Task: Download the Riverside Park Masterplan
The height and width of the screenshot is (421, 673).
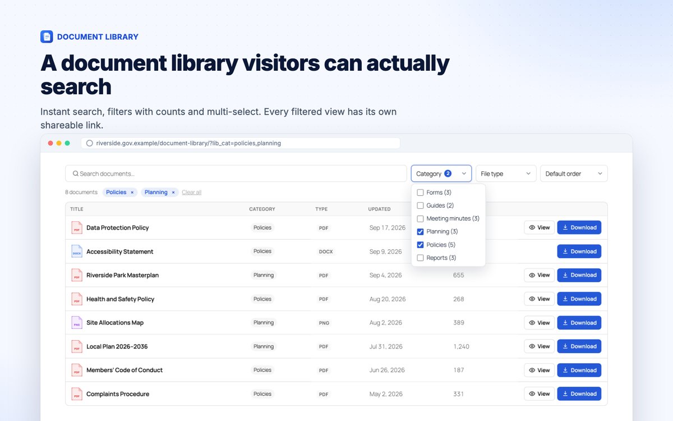Action: pyautogui.click(x=579, y=275)
